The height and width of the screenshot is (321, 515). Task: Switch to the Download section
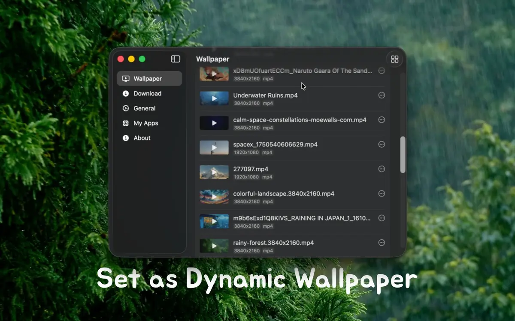tap(147, 93)
